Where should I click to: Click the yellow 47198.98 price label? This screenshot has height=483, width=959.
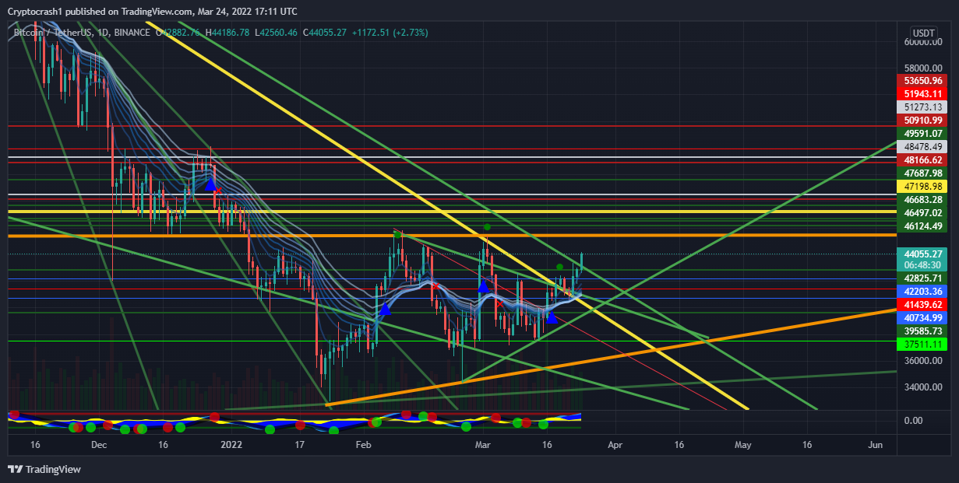922,186
